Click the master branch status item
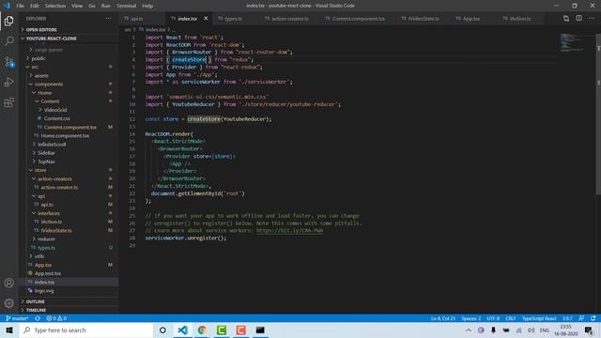 pos(17,318)
